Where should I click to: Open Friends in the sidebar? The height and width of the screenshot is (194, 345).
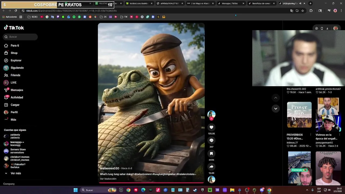12,75
